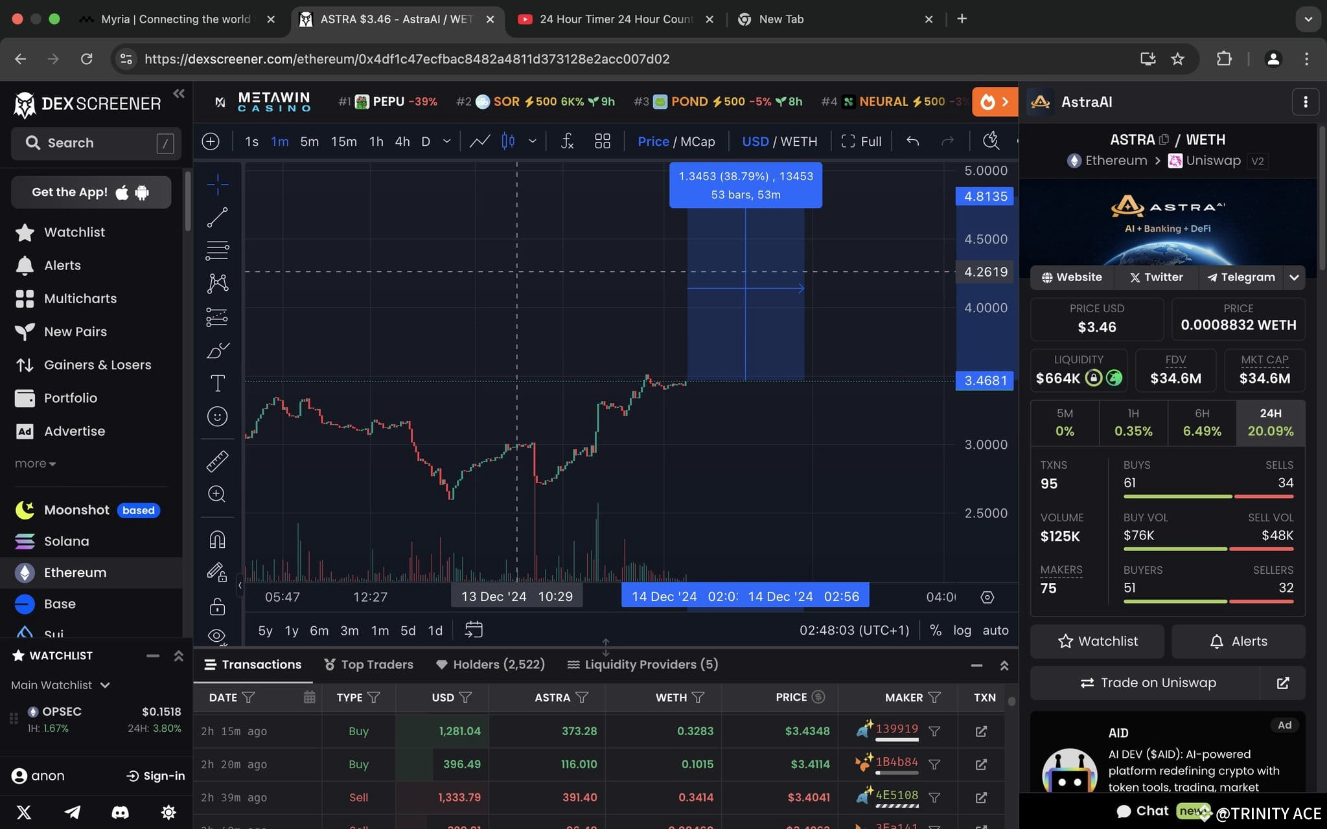Click the browser address bar URL
1327x829 pixels.
(407, 59)
